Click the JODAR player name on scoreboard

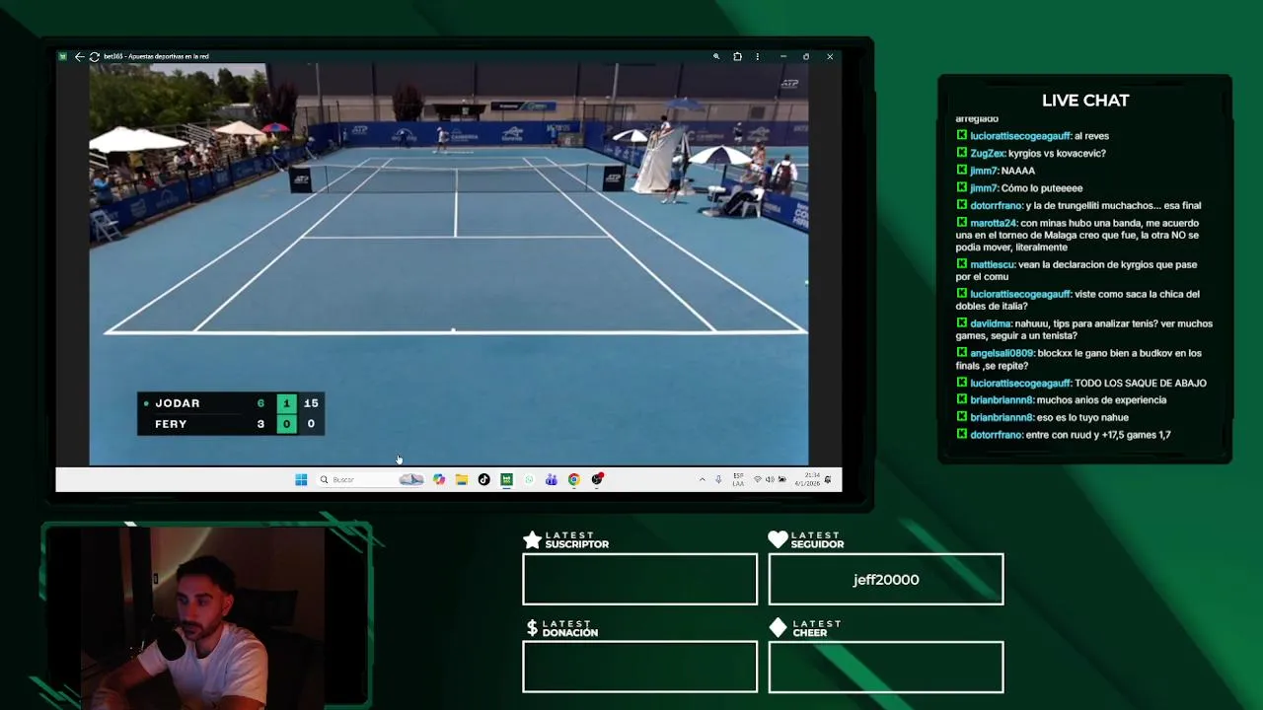point(178,403)
